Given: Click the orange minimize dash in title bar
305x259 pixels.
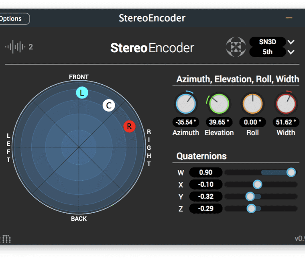Looking at the screenshot, I should [x=289, y=18].
